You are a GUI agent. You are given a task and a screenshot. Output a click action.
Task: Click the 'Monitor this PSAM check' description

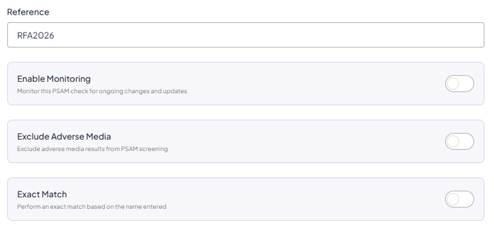(102, 91)
